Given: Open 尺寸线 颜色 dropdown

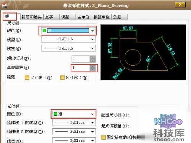Looking at the screenshot, I should tap(68, 31).
